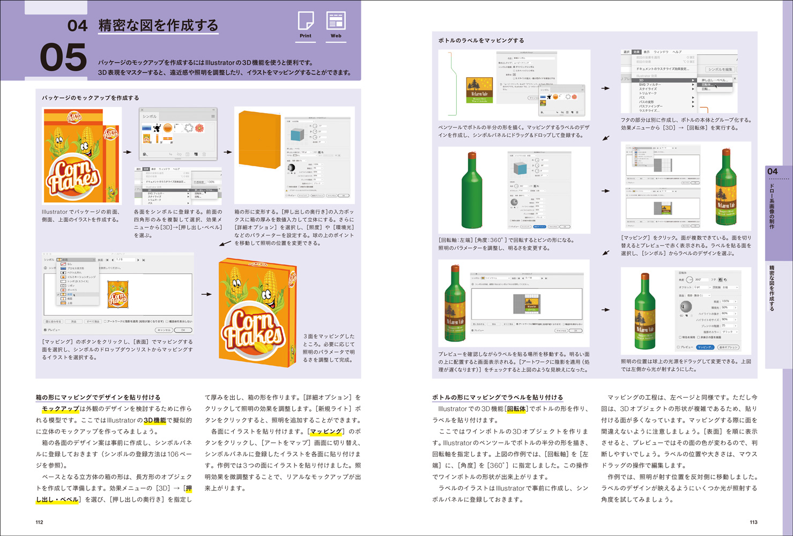Click the delete symbol trash icon
Image resolution: width=793 pixels, height=536 pixels.
coord(204,154)
